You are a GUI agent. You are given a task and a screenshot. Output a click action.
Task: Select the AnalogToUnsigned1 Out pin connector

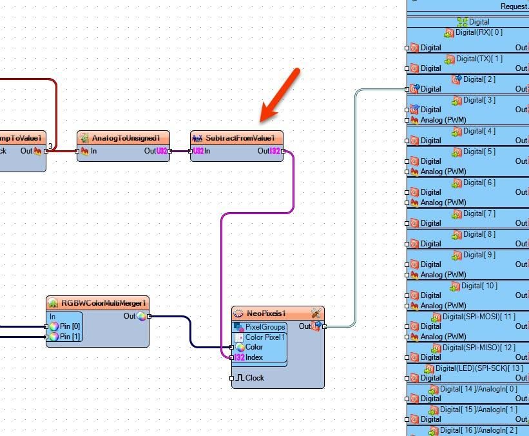(169, 151)
